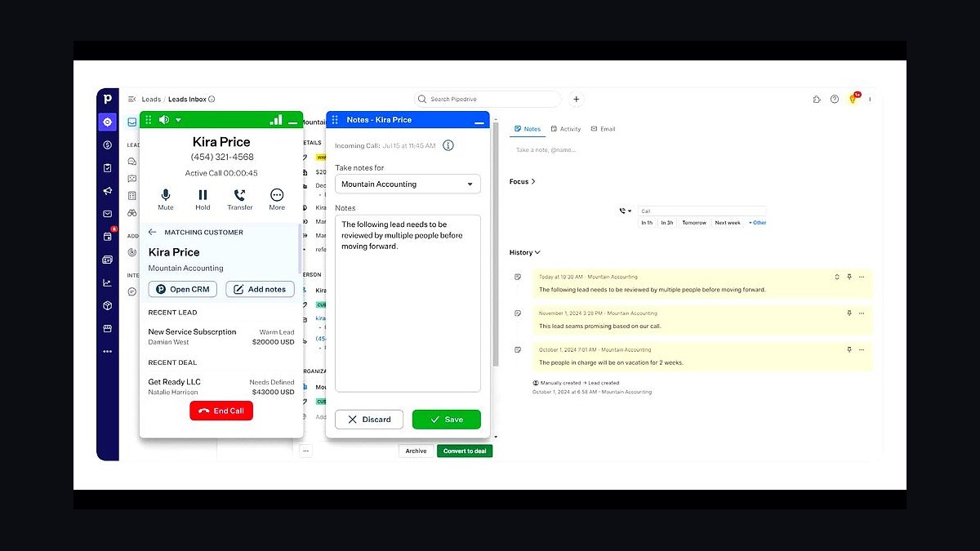980x551 pixels.
Task: Open More call options
Action: coord(277,199)
